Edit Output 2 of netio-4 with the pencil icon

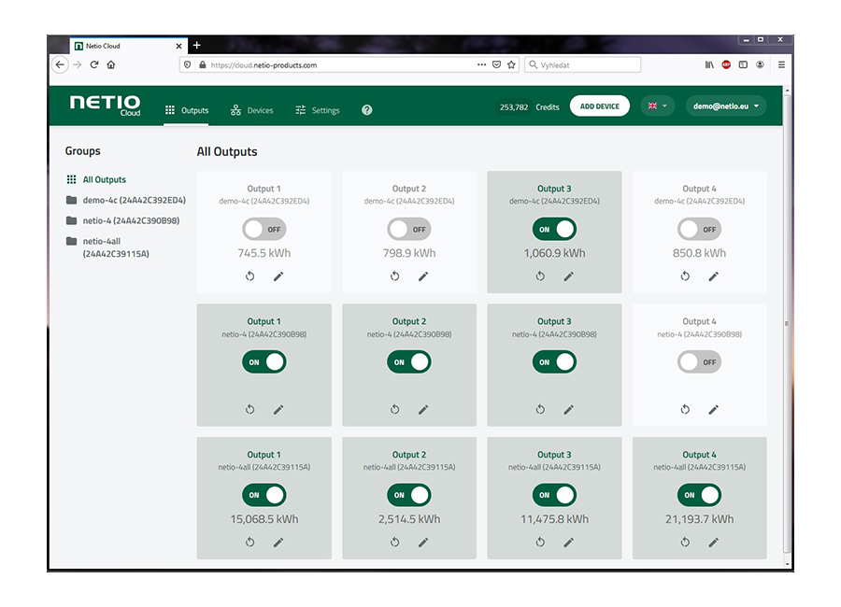(x=423, y=409)
